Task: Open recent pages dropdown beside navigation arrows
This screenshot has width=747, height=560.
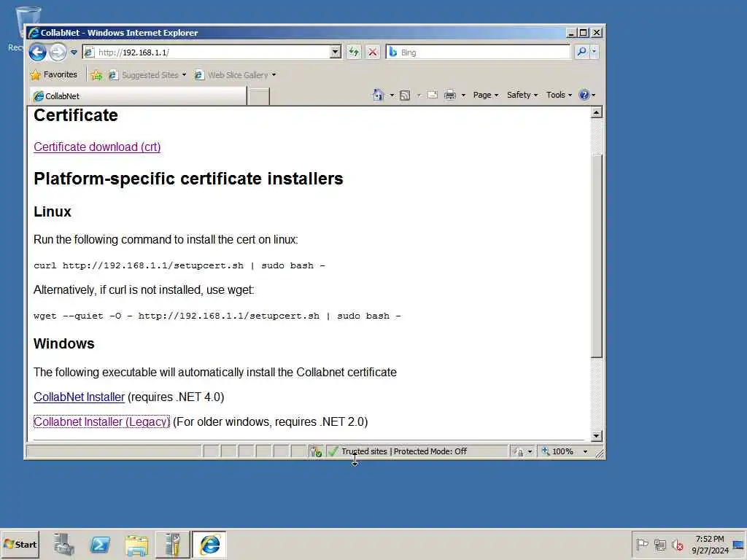Action: (x=74, y=52)
